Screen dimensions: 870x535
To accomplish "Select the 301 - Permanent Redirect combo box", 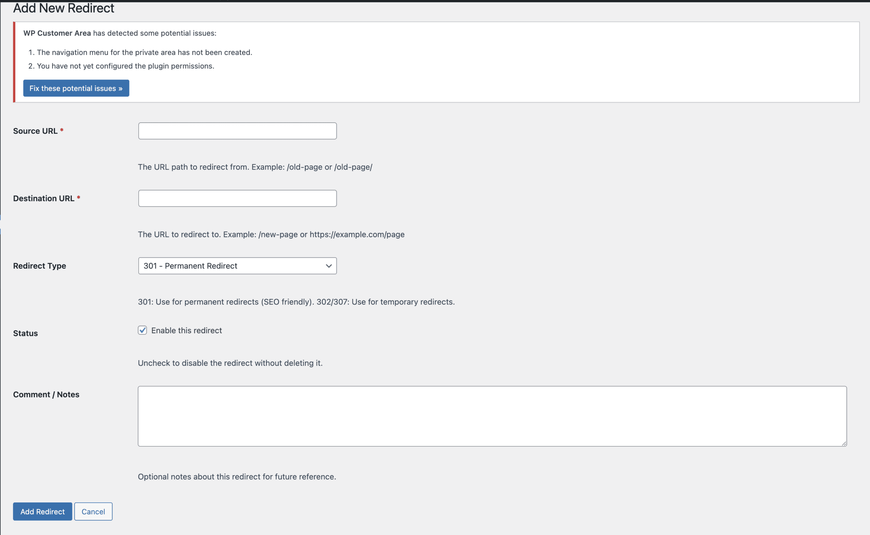I will [x=237, y=266].
